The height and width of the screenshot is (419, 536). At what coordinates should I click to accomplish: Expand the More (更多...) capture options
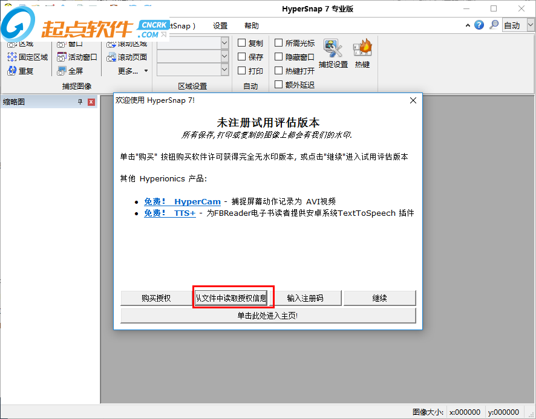pos(132,71)
